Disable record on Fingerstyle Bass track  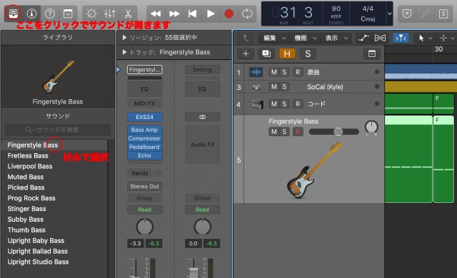tap(298, 132)
